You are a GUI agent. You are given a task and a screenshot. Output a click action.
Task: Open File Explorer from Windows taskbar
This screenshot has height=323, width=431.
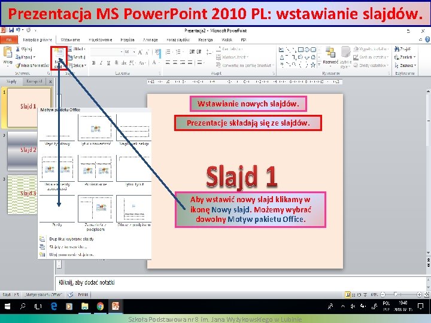[x=84, y=306]
